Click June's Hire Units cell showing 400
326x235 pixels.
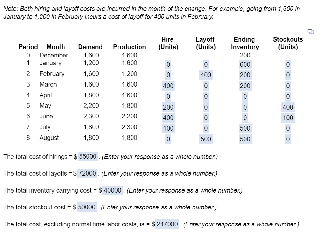click(168, 118)
